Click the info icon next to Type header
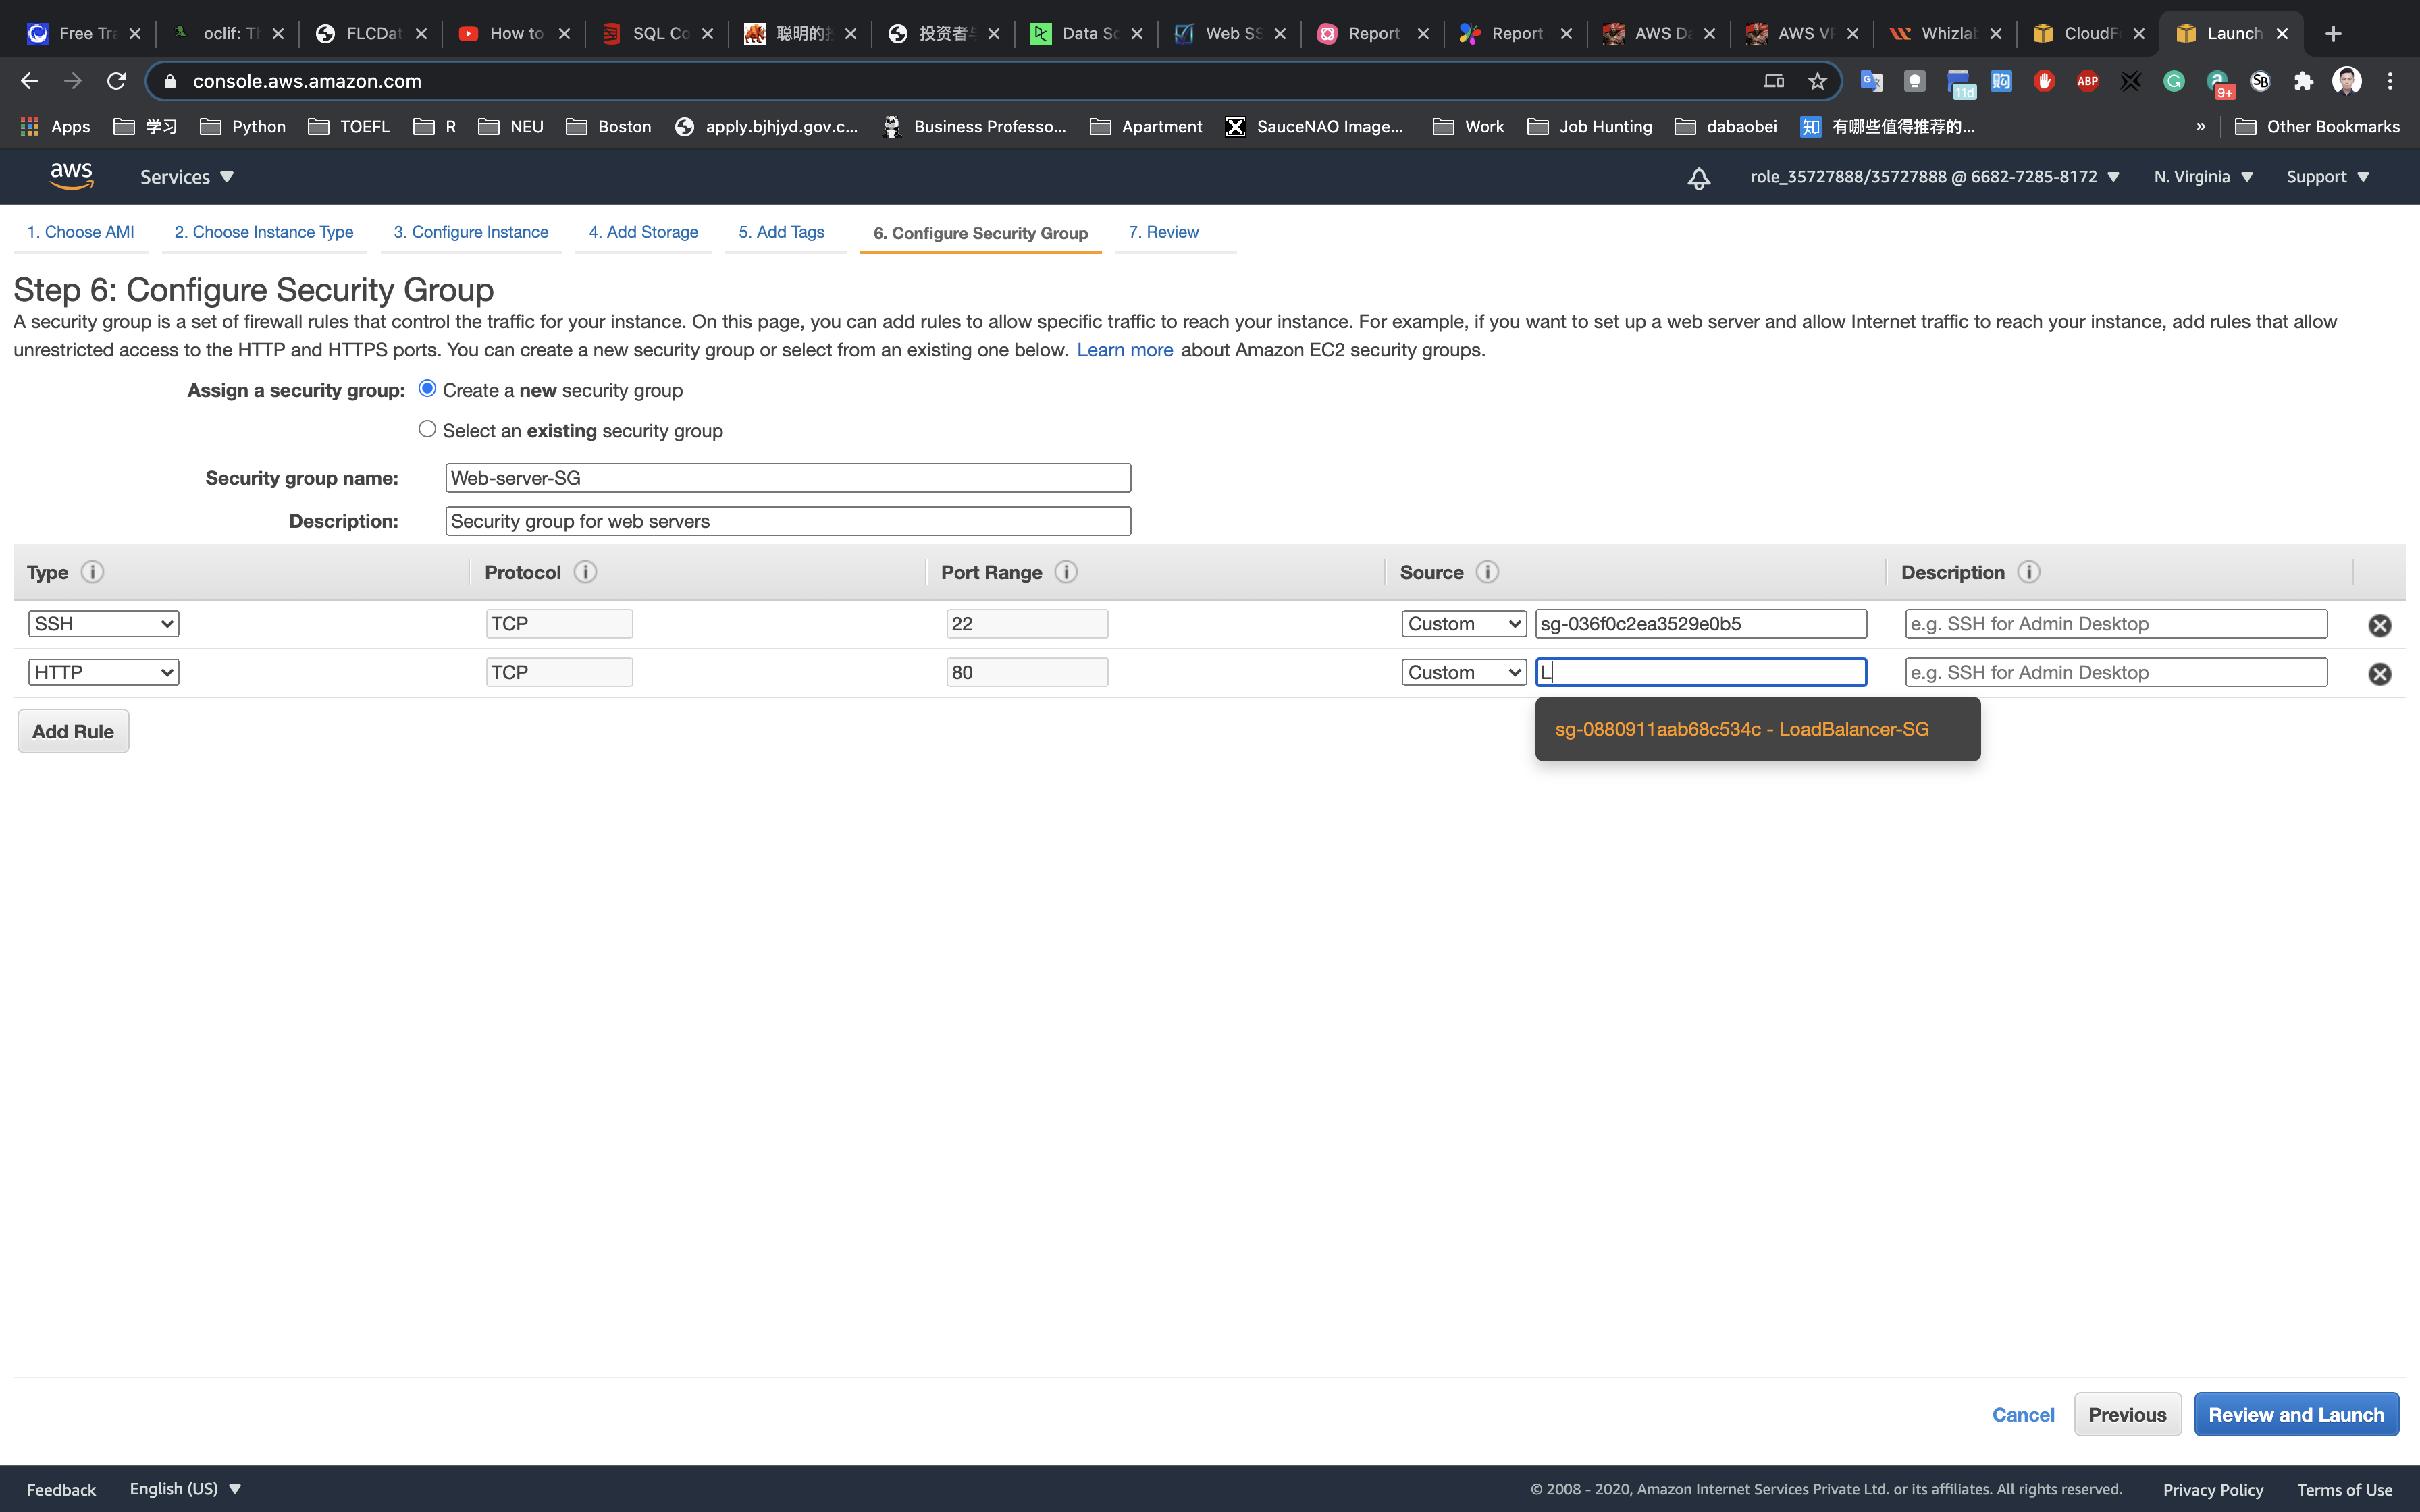 click(92, 572)
